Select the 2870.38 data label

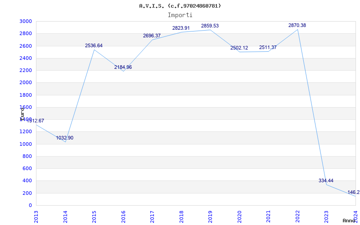297,26
